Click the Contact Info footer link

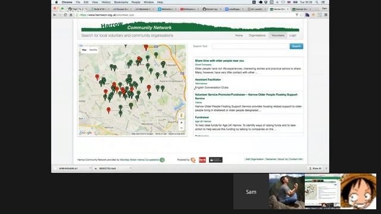(x=295, y=159)
